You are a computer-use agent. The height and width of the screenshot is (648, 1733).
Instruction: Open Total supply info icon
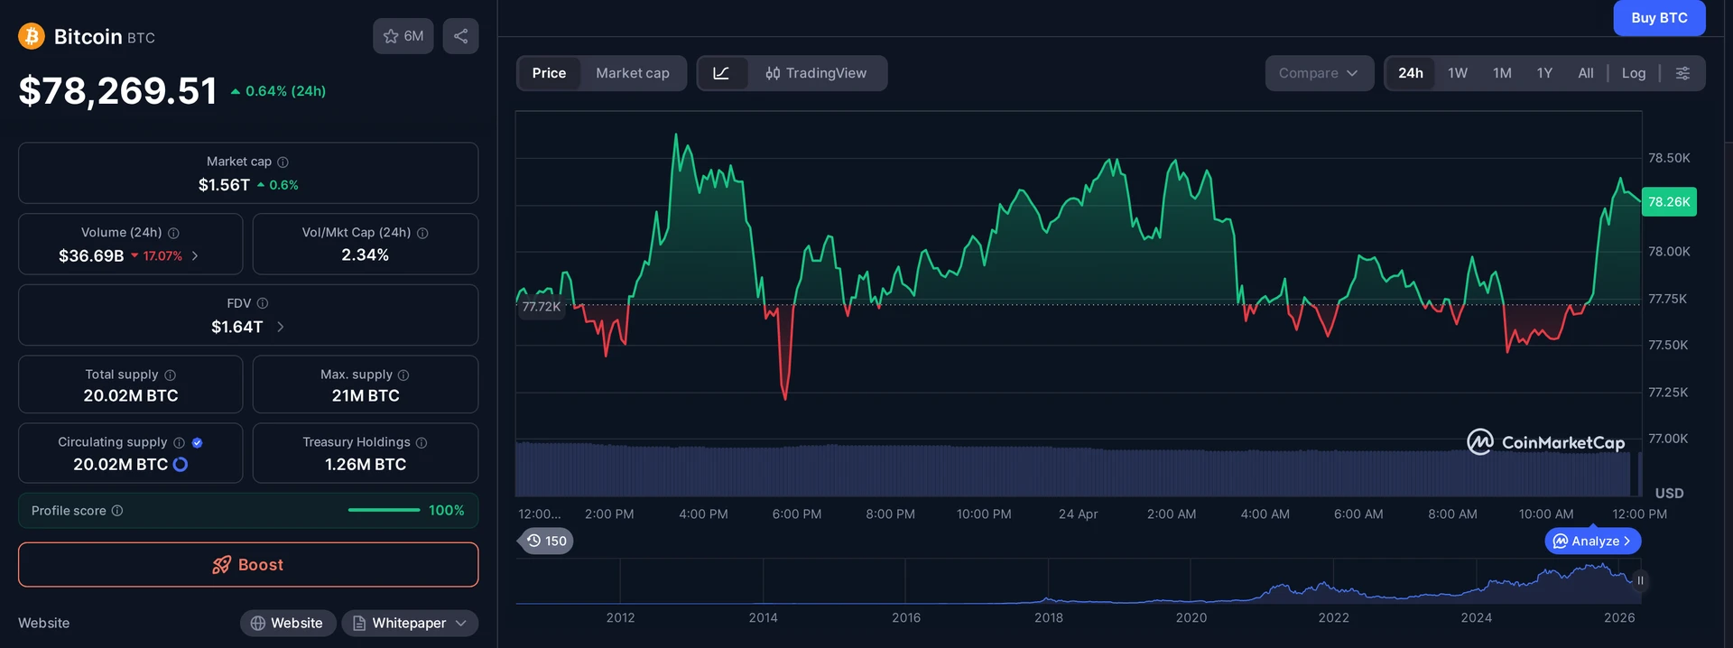click(x=170, y=375)
